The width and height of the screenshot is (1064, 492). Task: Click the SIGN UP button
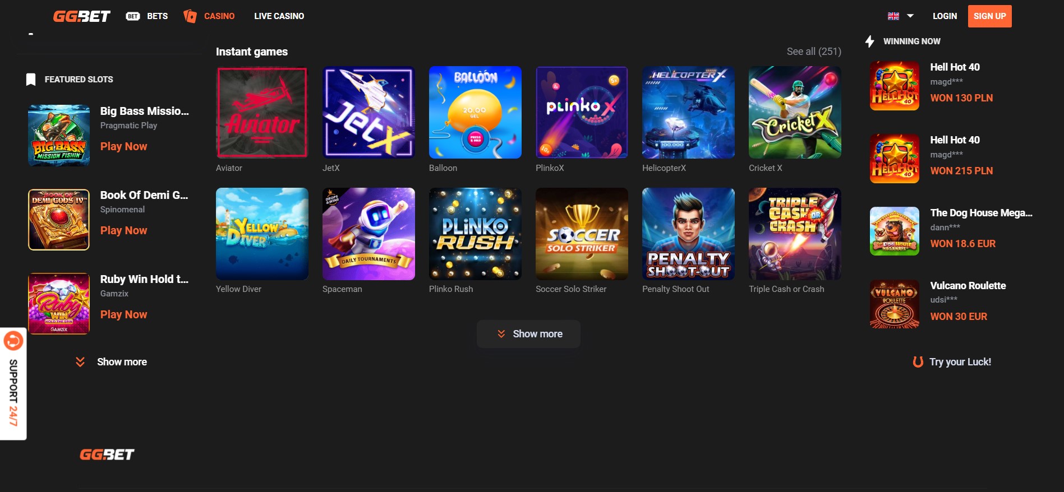(x=990, y=16)
